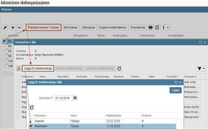Click the plus icon to add class

13,27
